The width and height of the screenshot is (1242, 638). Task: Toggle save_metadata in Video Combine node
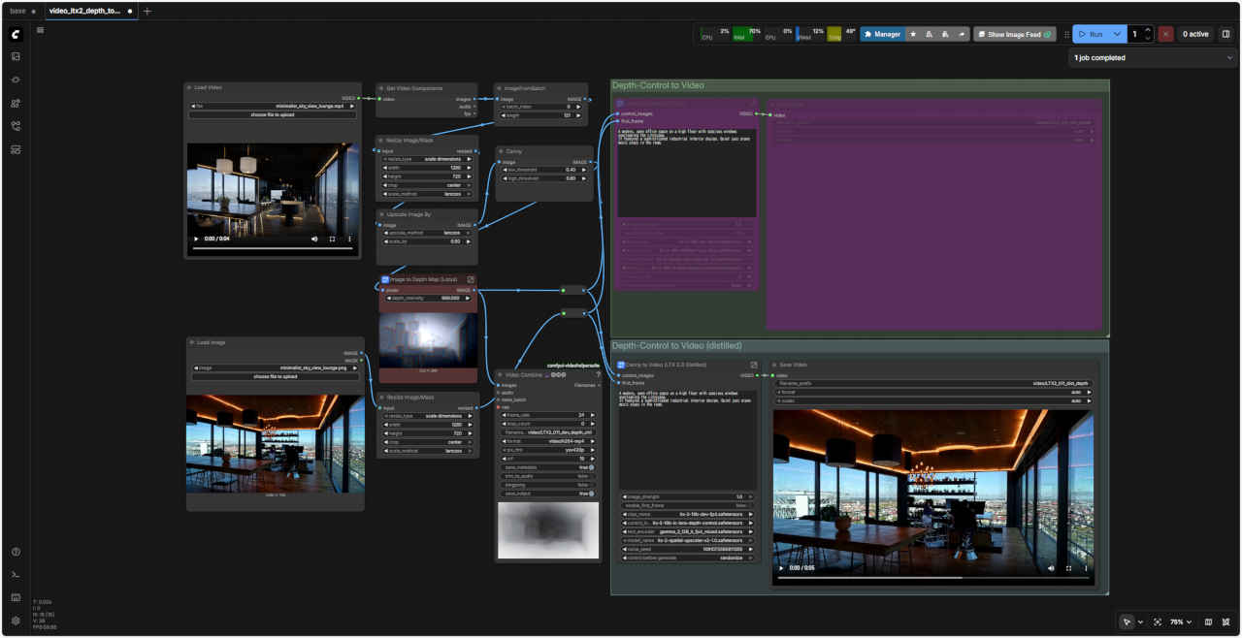pyautogui.click(x=590, y=467)
